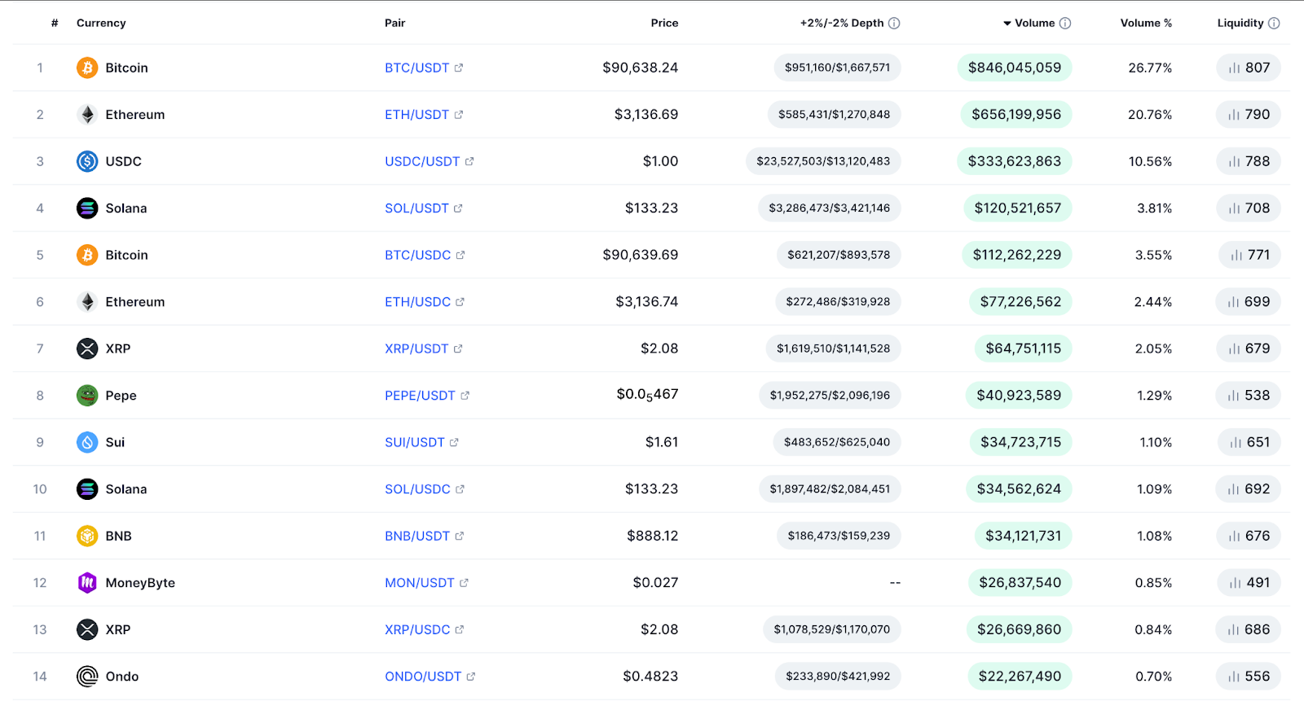Click external link icon beside ONDO/USDT
Image resolution: width=1304 pixels, height=701 pixels.
pos(471,677)
